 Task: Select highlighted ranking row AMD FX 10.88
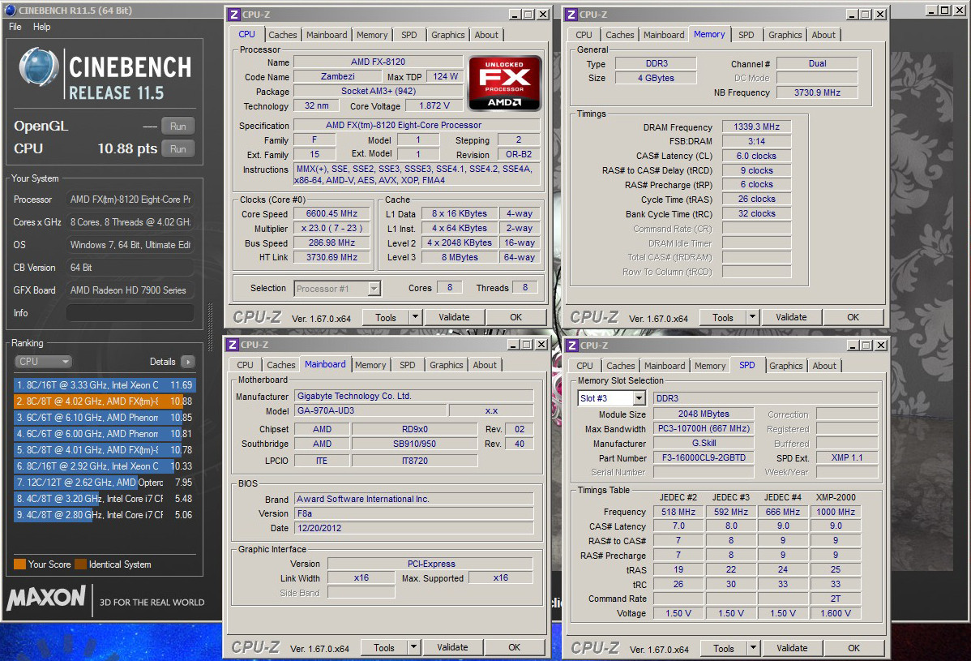point(105,401)
